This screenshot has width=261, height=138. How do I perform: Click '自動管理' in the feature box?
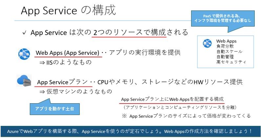(x=225, y=57)
